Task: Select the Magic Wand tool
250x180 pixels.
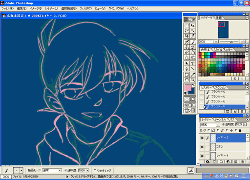Action: coord(193,31)
